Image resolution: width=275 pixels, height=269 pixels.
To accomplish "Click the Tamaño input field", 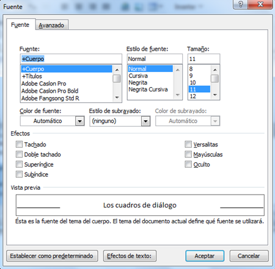I will click(204, 59).
